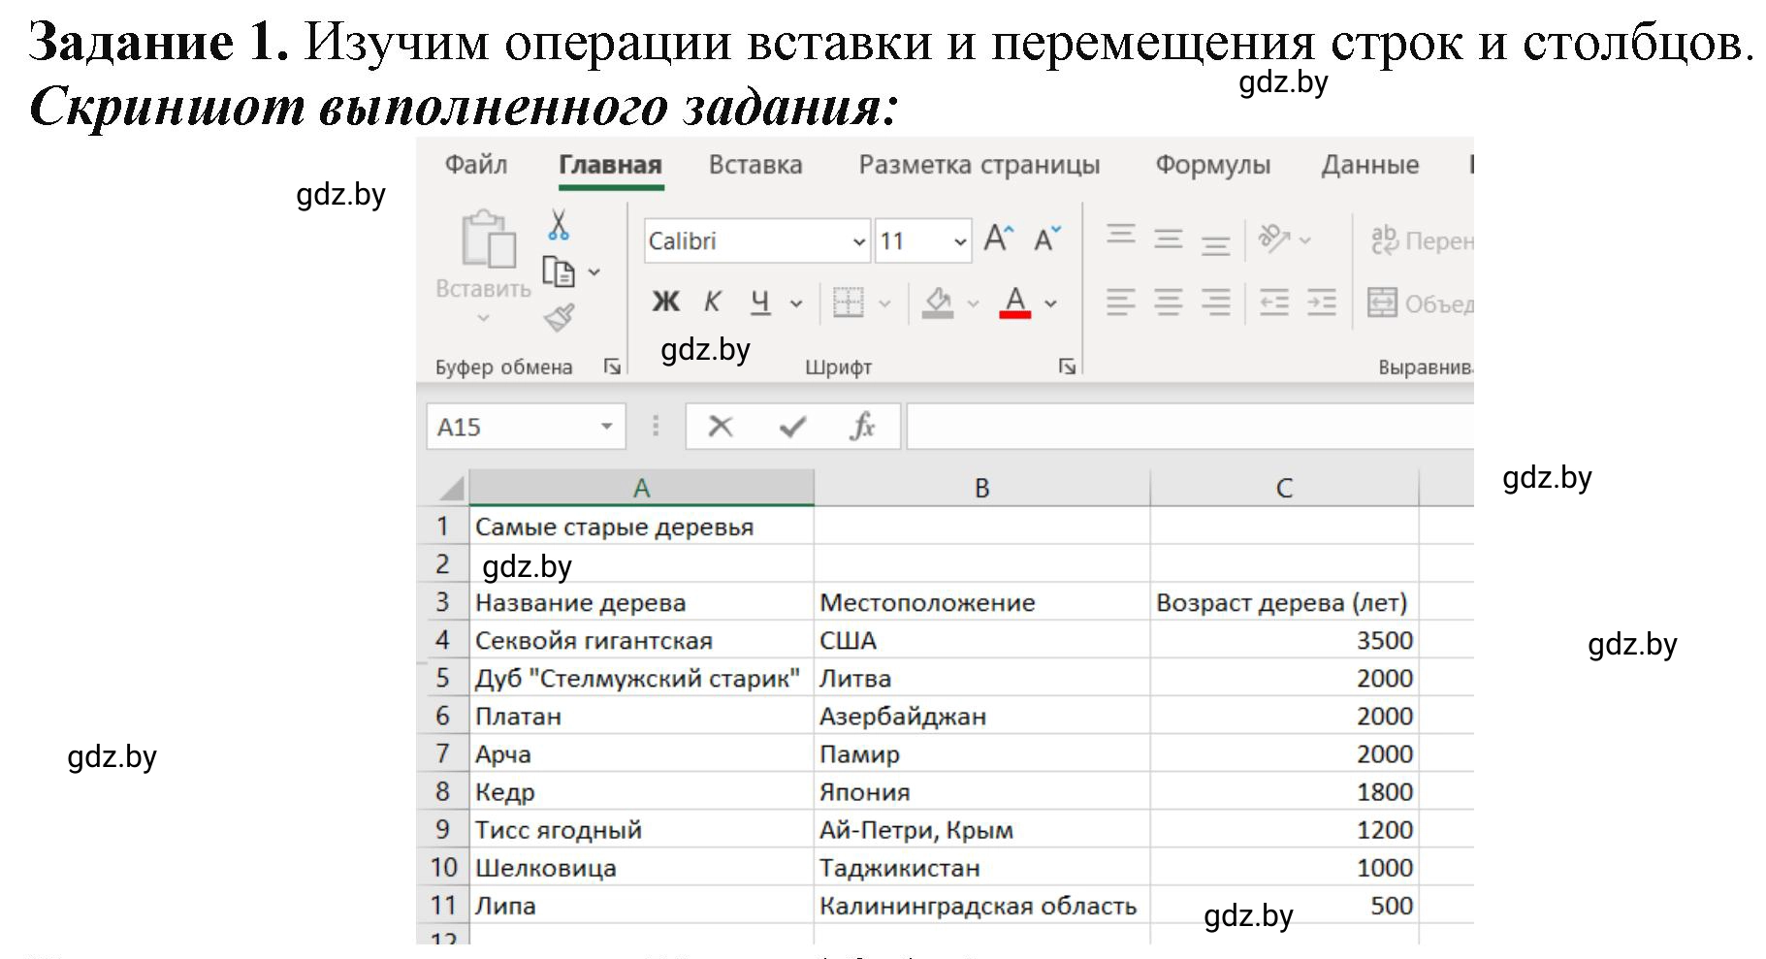
Task: Expand the fill color dropdown arrow
Action: 973,304
